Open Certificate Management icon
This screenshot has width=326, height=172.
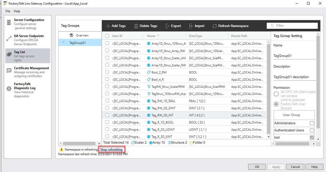pos(9,70)
